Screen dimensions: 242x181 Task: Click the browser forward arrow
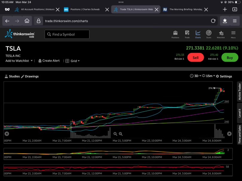(x=17, y=21)
